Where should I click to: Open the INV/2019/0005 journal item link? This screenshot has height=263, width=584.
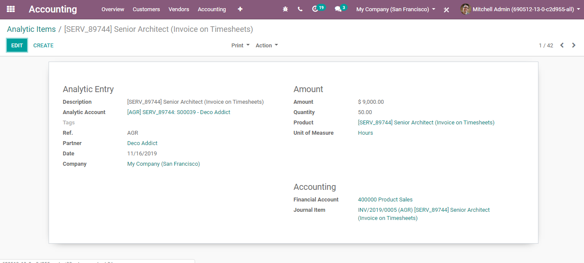click(424, 214)
